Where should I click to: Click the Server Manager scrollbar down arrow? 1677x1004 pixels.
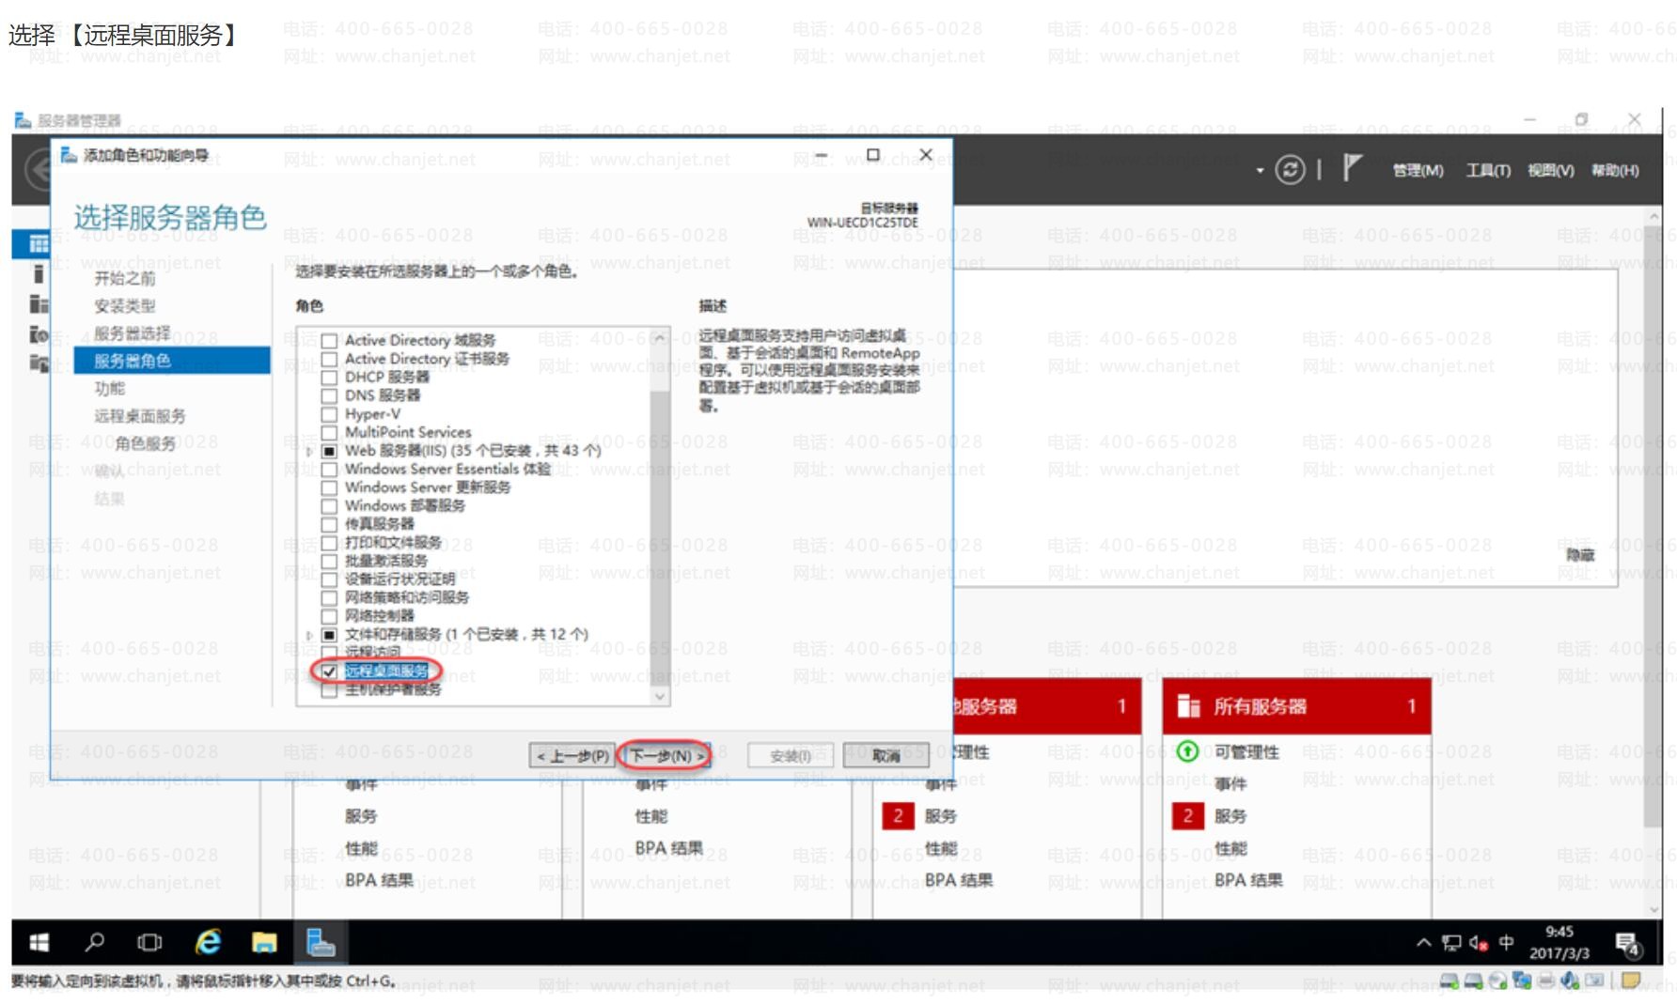coord(1653,908)
